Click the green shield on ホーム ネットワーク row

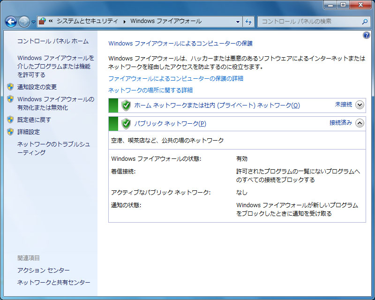(126, 105)
